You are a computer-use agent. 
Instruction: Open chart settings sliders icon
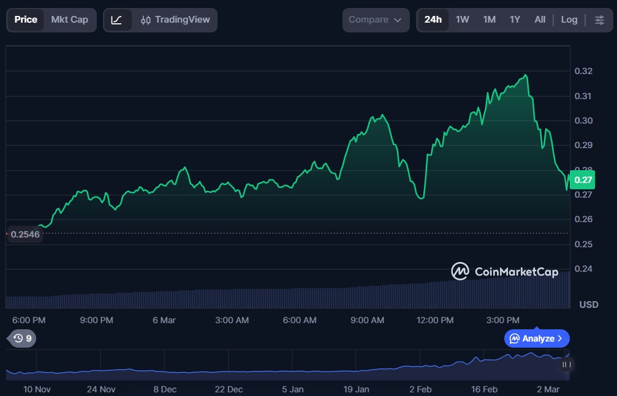(599, 20)
